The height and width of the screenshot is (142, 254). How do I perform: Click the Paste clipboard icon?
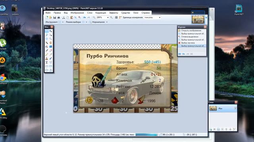click(71, 17)
